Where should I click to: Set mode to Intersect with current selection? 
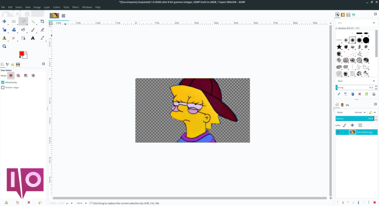pyautogui.click(x=33, y=75)
